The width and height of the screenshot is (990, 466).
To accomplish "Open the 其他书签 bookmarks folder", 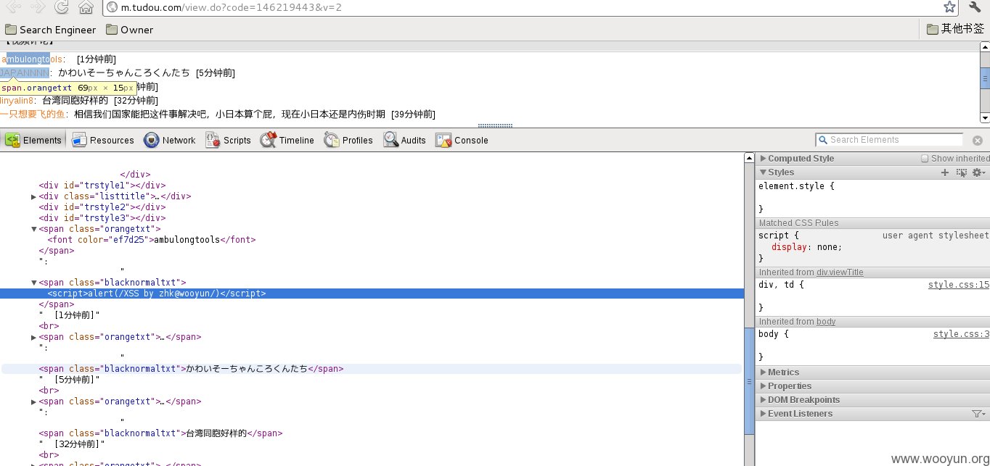I will [955, 29].
